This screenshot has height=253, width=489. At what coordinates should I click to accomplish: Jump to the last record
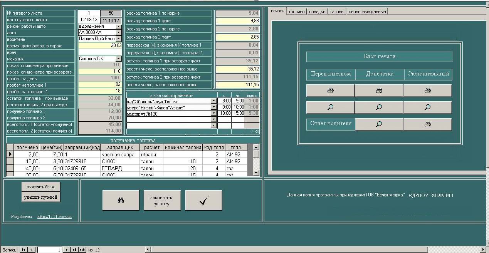click(x=74, y=250)
